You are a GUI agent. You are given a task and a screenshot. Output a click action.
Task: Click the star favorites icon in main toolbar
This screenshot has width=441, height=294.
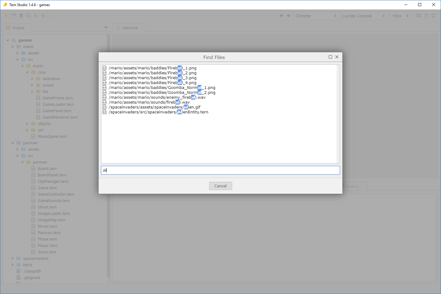tap(6, 16)
